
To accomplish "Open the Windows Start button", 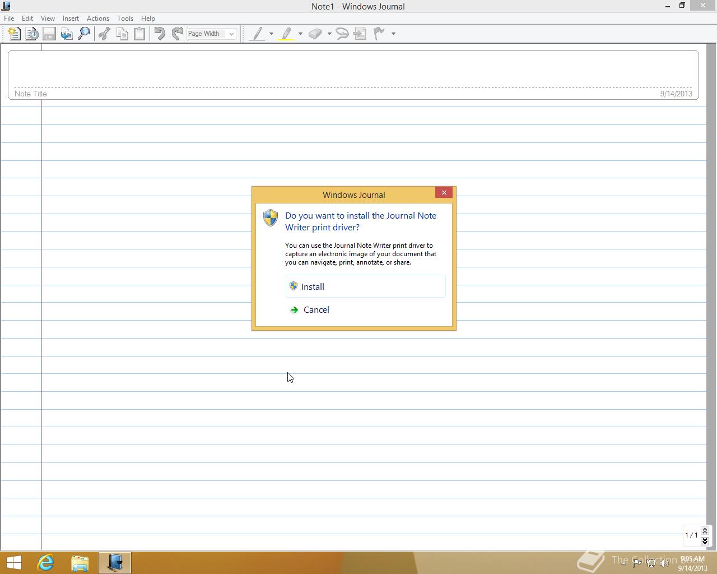I will 13,563.
